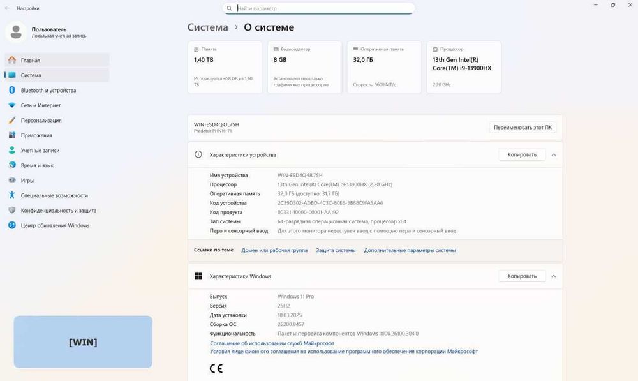Image resolution: width=638 pixels, height=381 pixels.
Task: Click the Приложения apps icon
Action: [11, 135]
